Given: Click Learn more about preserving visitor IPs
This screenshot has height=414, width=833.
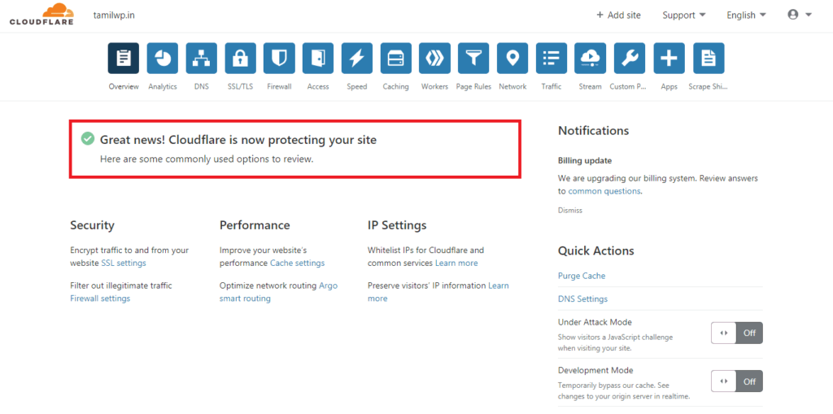Looking at the screenshot, I should 438,292.
